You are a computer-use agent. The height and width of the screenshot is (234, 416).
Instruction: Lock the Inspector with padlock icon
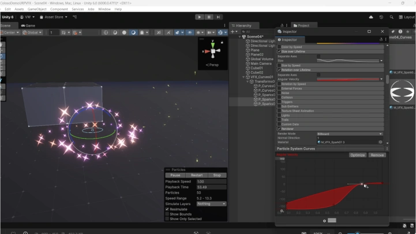coord(381,39)
